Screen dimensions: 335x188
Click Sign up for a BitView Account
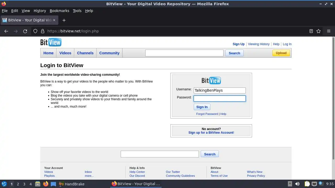click(x=211, y=133)
